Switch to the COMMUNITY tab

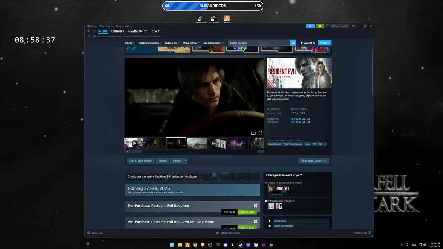pyautogui.click(x=137, y=31)
